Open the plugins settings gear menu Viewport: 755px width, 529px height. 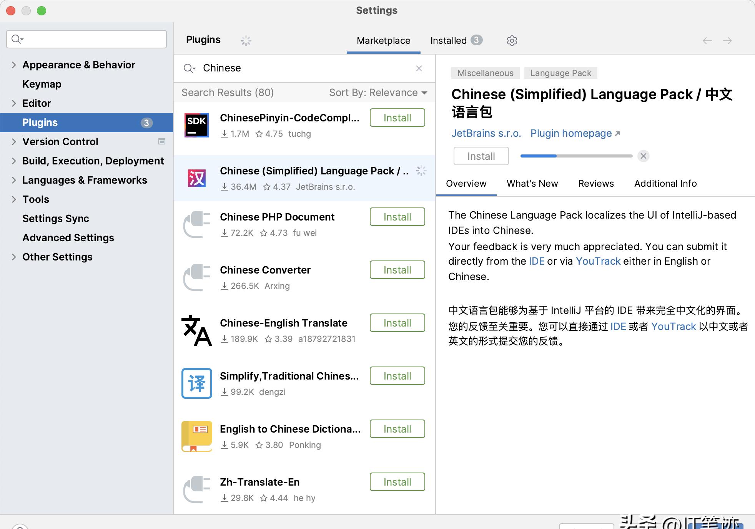click(x=512, y=40)
